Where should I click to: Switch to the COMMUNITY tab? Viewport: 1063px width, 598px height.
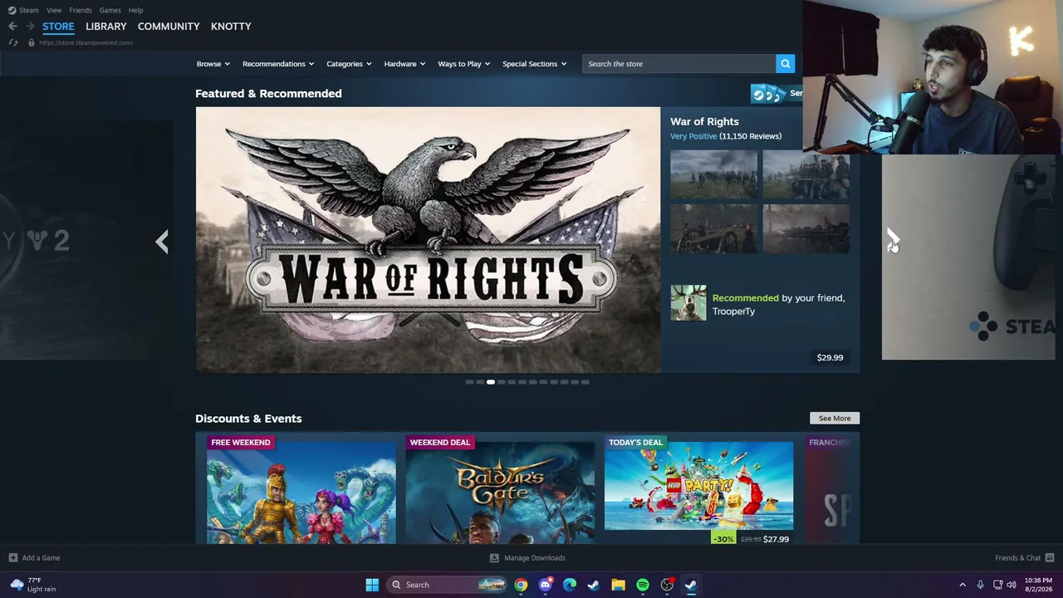pos(169,27)
